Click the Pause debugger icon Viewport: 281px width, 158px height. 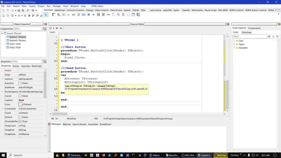click(25, 16)
